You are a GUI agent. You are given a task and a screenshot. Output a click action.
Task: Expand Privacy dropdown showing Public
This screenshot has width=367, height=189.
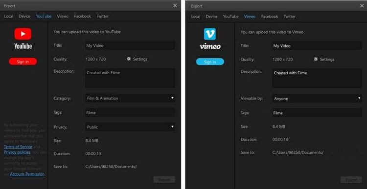point(130,127)
